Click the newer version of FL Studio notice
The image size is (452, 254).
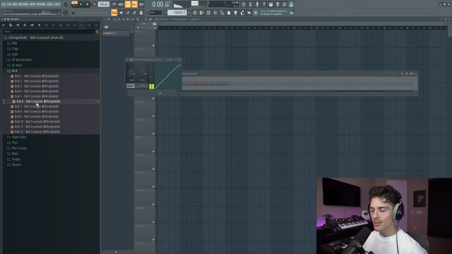point(274,12)
